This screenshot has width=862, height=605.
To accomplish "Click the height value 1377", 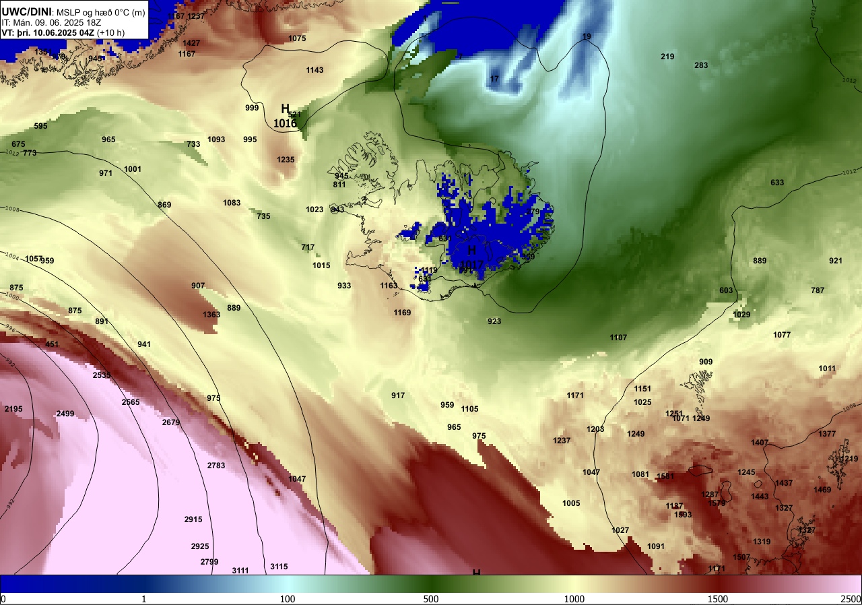I will click(x=827, y=434).
